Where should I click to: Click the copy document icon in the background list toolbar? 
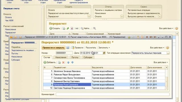pos(64,28)
